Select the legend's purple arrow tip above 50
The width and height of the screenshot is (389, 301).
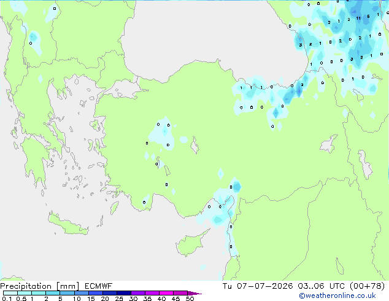click(x=194, y=293)
